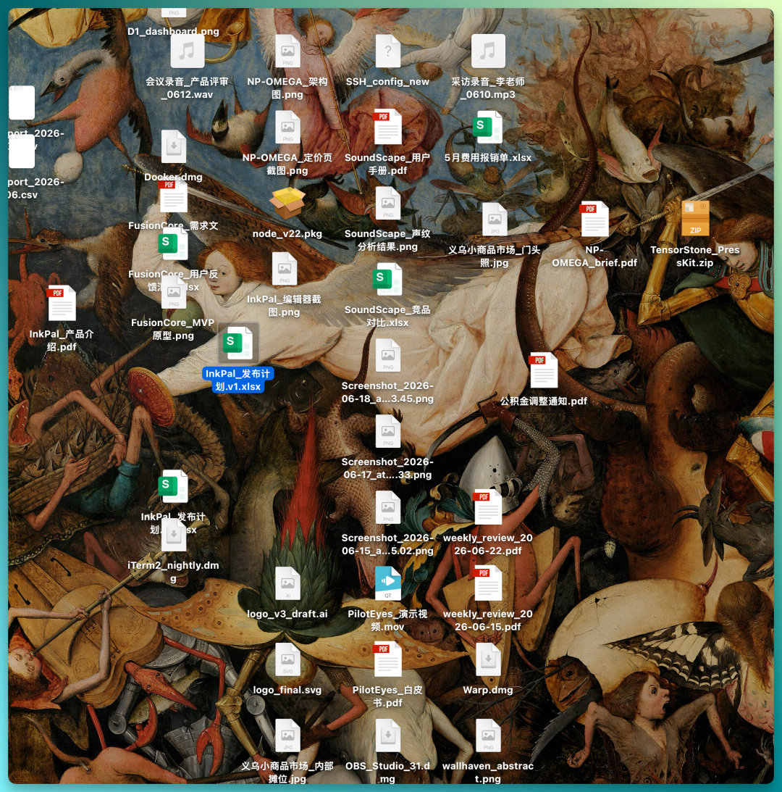Click the logo_v3_draft.ai Illustrator file icon
Screen dimensions: 782x792
287,583
